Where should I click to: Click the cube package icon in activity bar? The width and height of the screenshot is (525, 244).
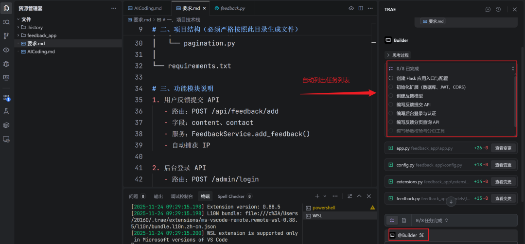6,125
